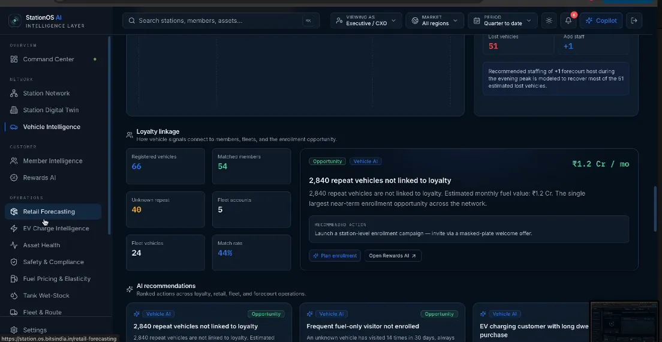
Task: Click the ₹1.2 Cr / mo value
Action: coord(600,164)
